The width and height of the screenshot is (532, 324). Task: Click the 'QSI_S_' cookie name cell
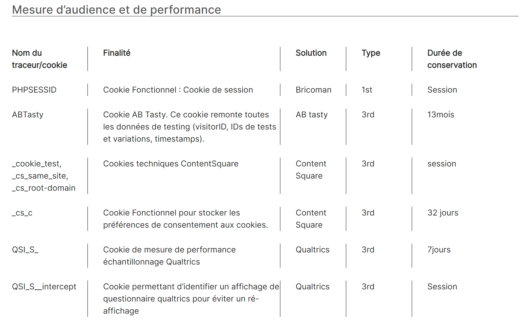pyautogui.click(x=25, y=250)
